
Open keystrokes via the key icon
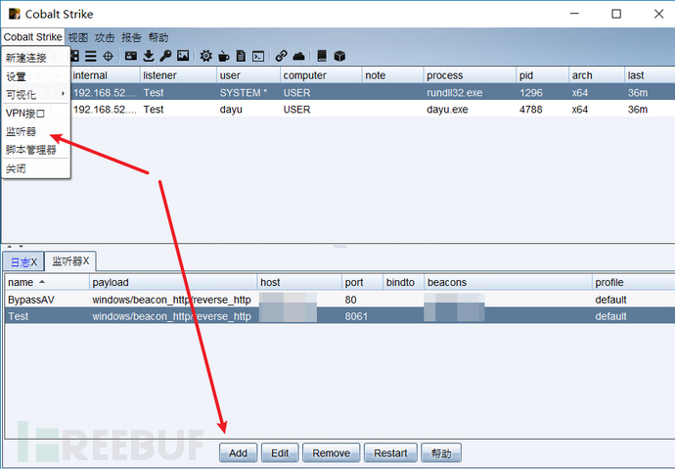tap(165, 56)
